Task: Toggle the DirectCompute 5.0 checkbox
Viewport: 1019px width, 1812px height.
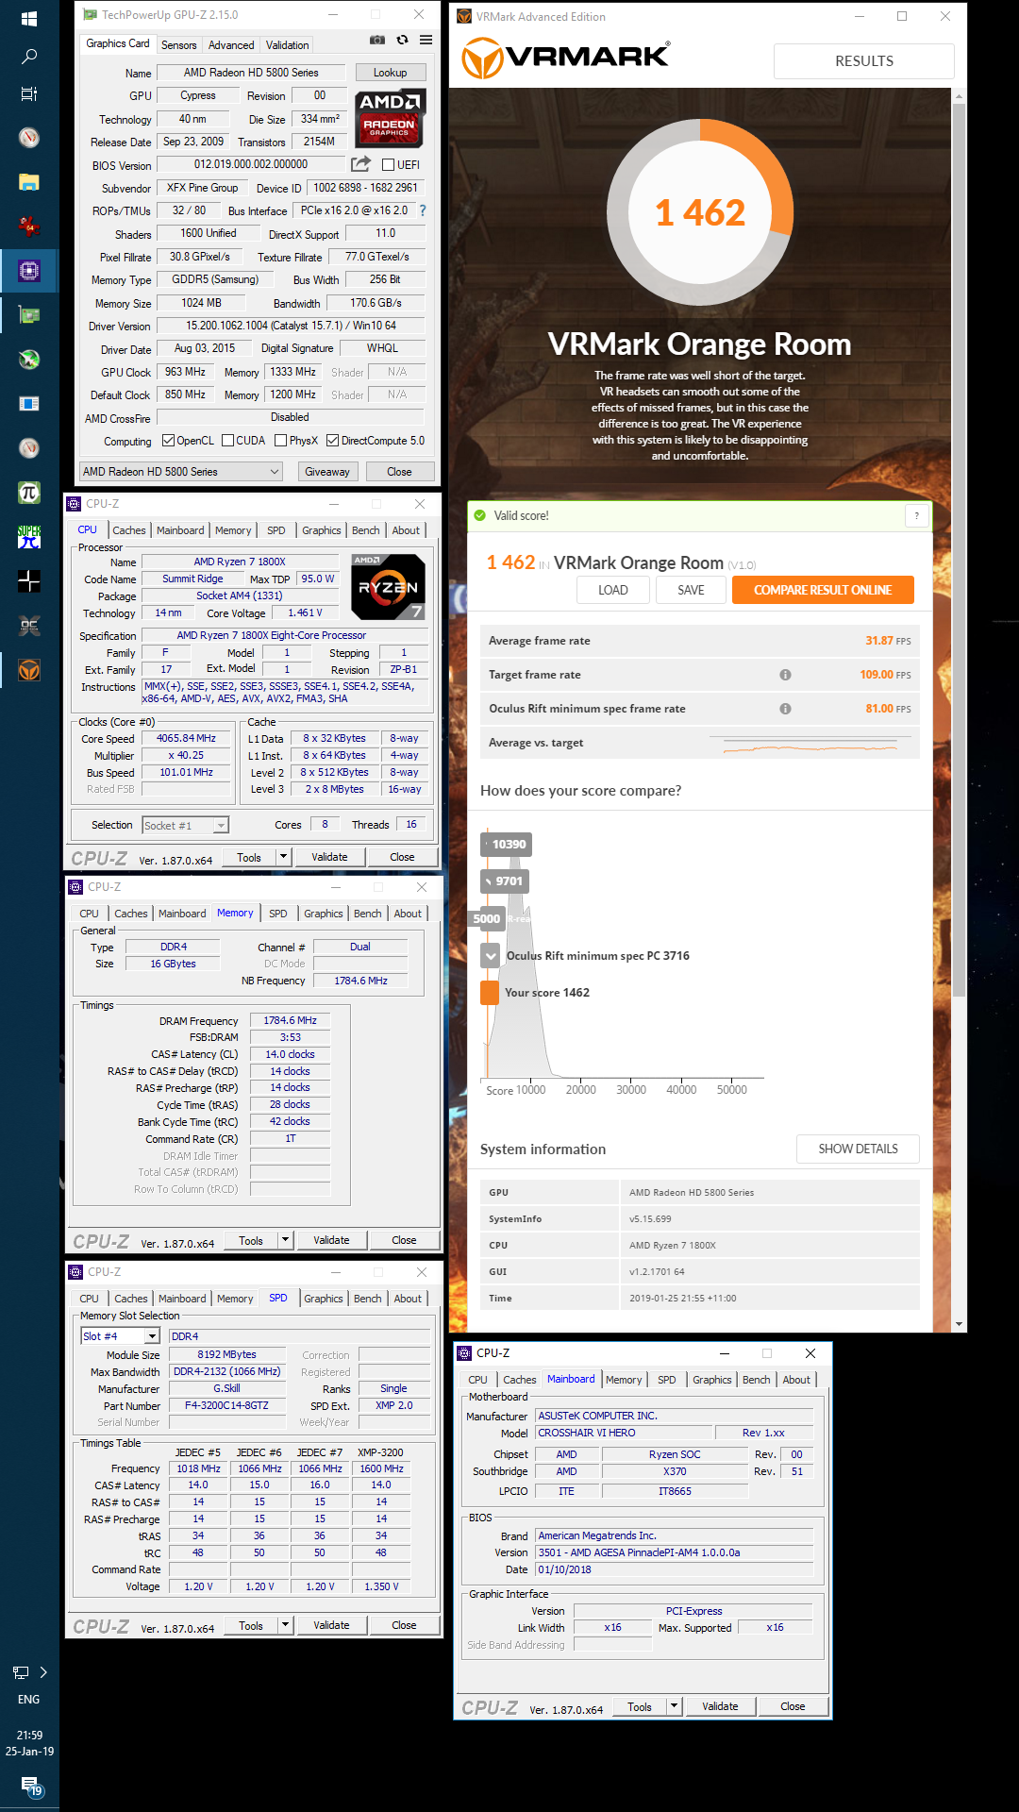Action: click(x=332, y=441)
